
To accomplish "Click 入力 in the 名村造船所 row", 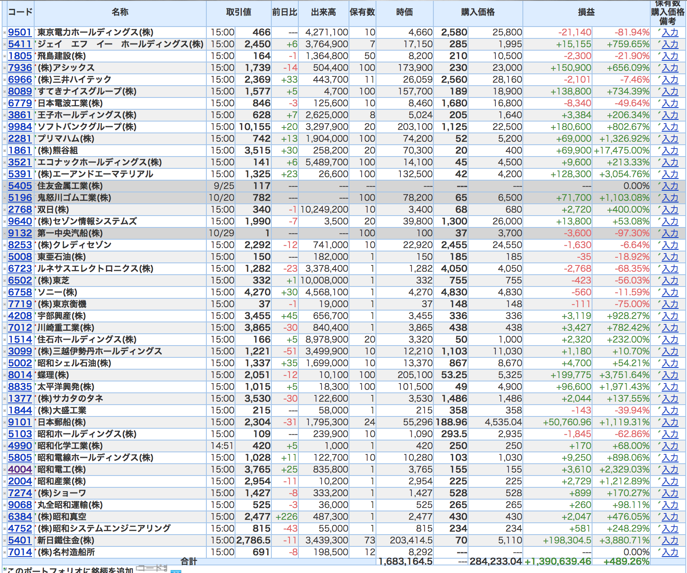I will (x=670, y=552).
